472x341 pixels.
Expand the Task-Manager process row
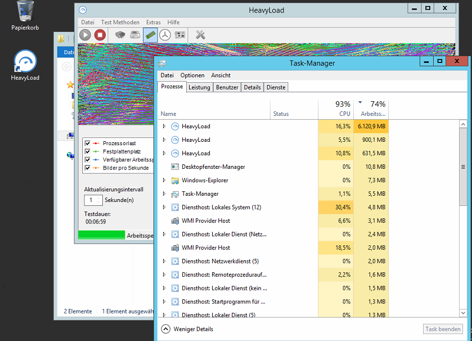(x=164, y=194)
